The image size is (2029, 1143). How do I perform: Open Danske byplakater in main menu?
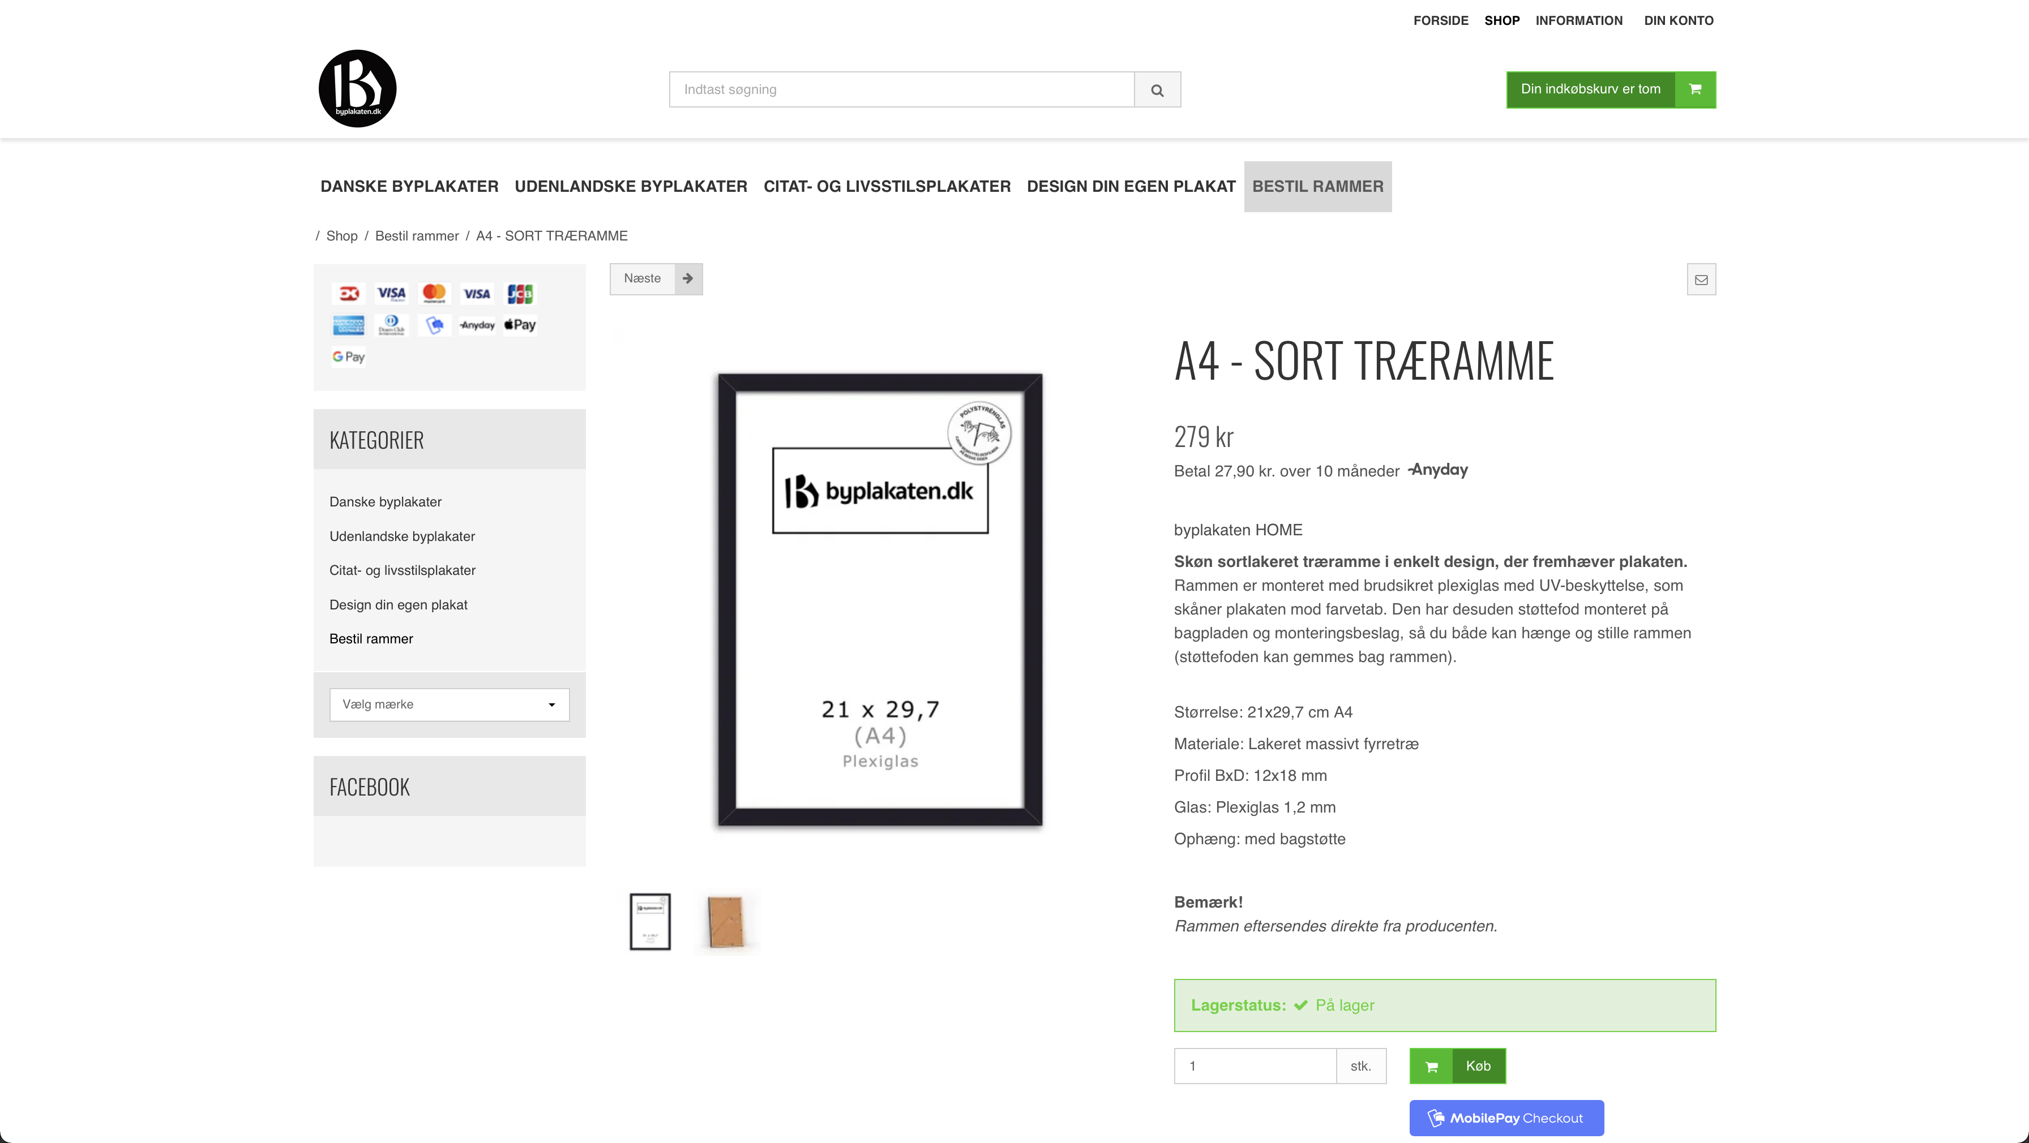[409, 187]
